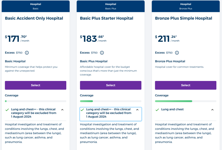The height and width of the screenshot is (150, 222).
Task: Click Basic Plus Starter Hospital title
Action: [107, 18]
